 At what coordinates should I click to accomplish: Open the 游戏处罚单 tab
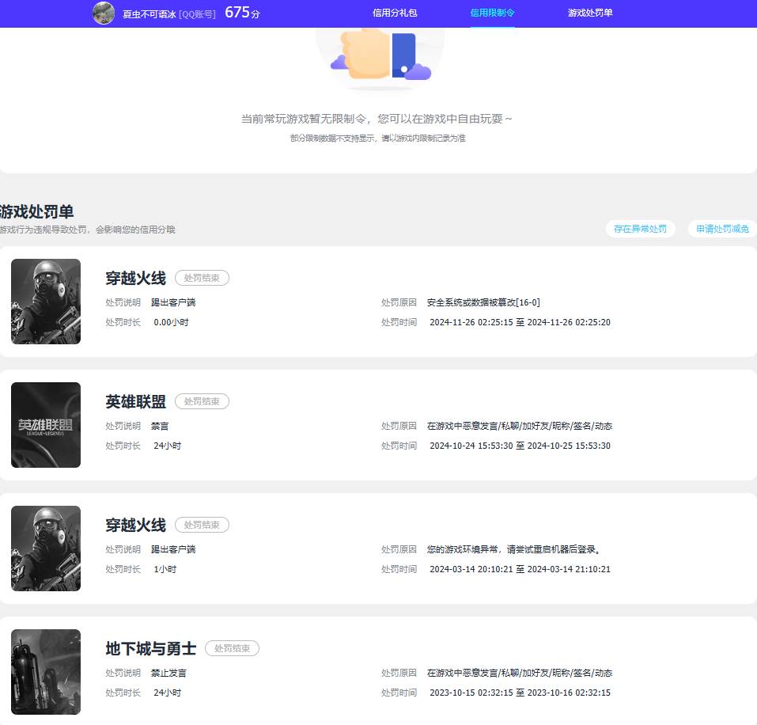pyautogui.click(x=589, y=13)
